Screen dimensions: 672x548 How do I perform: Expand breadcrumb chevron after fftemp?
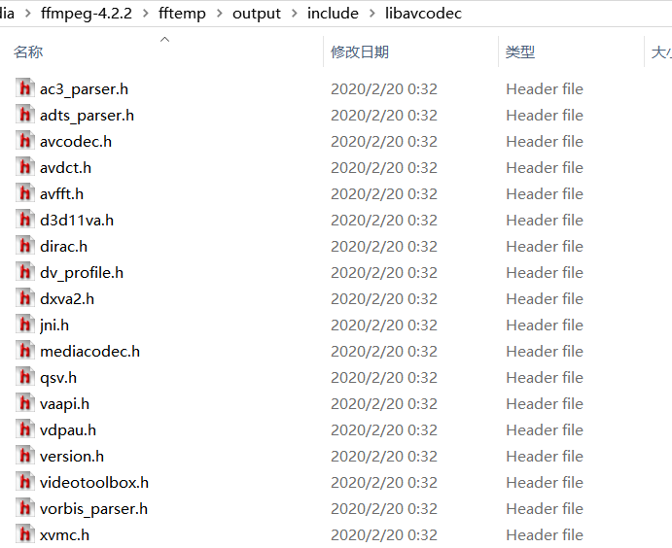220,14
